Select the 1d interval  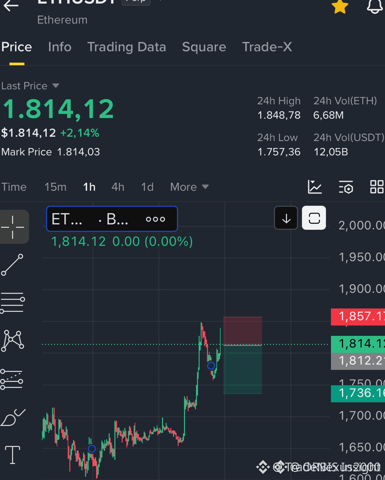click(x=147, y=187)
